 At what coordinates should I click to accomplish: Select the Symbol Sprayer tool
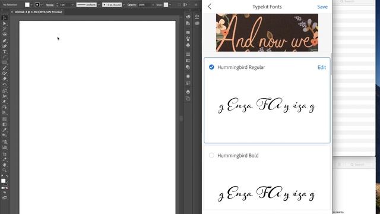[4, 142]
